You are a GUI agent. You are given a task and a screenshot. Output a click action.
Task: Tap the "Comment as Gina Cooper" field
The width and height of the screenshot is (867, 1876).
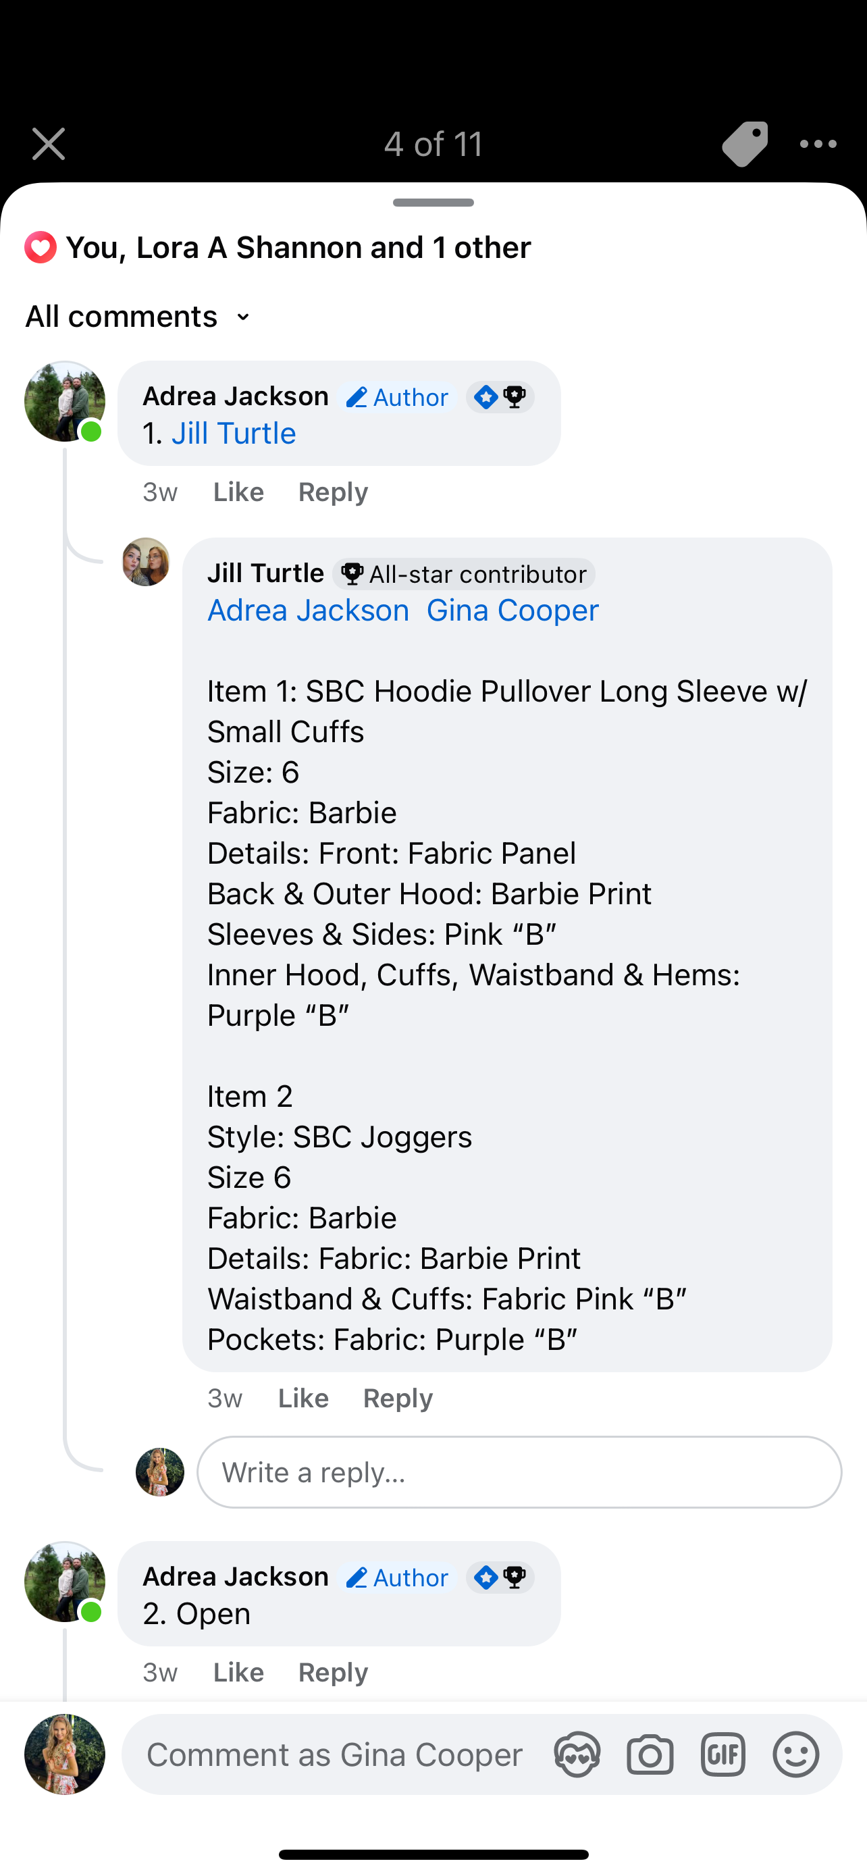[335, 1754]
